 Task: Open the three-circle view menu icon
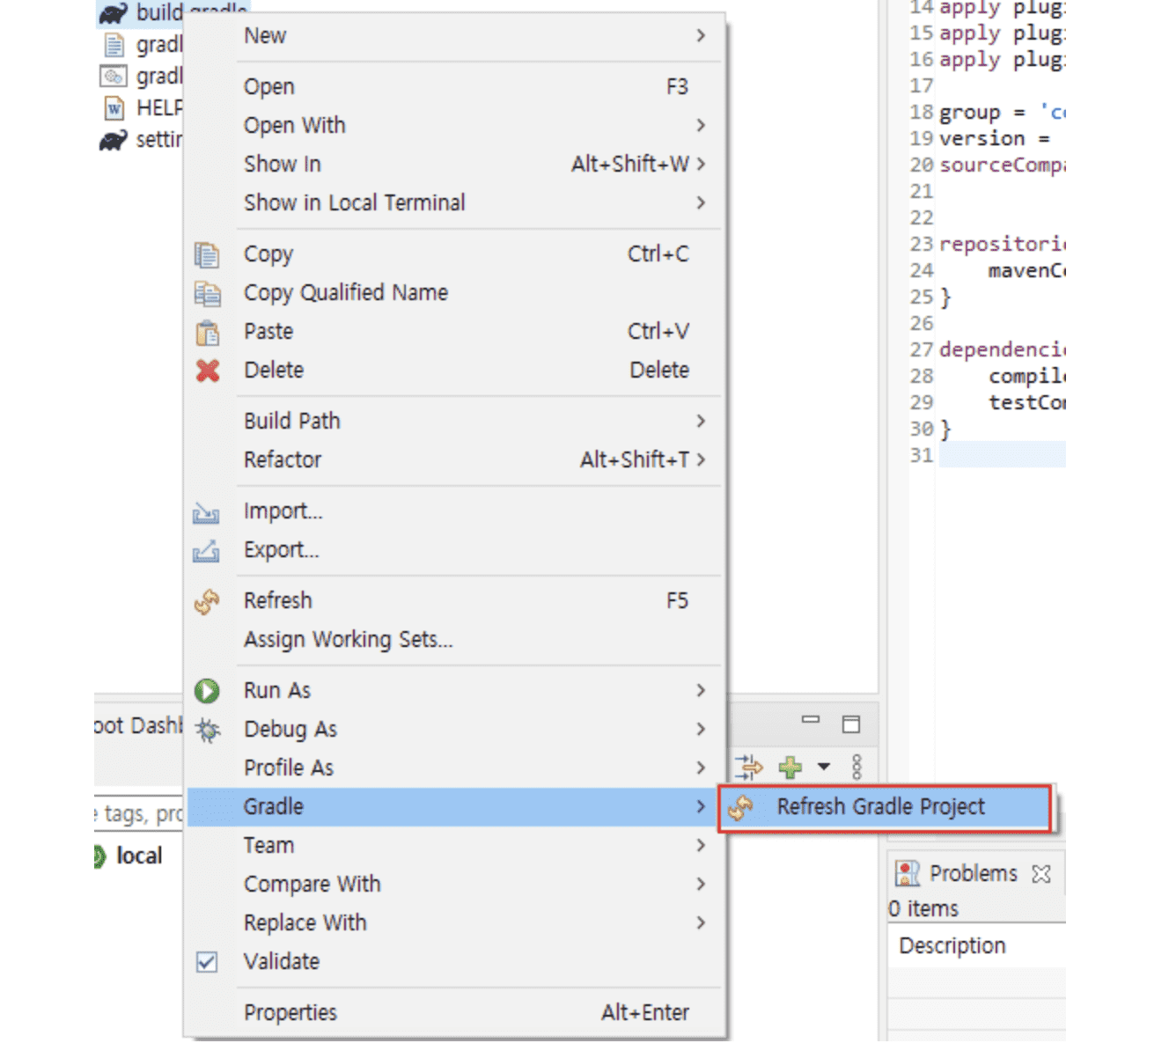click(x=857, y=767)
